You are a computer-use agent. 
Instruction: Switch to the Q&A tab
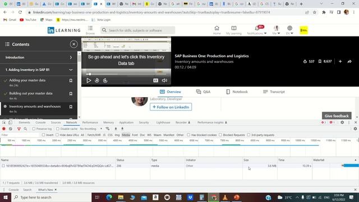(x=203, y=92)
